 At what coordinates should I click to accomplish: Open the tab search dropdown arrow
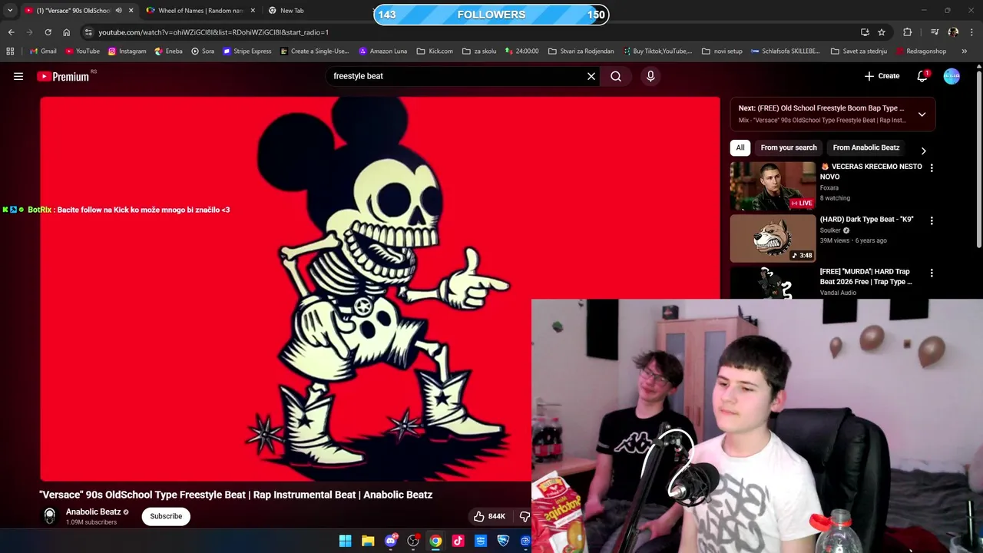click(10, 11)
